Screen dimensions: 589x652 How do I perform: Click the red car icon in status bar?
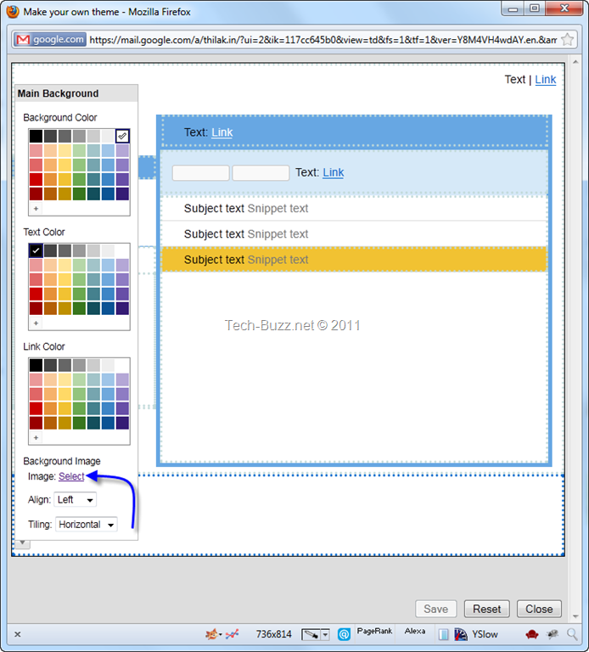click(531, 633)
